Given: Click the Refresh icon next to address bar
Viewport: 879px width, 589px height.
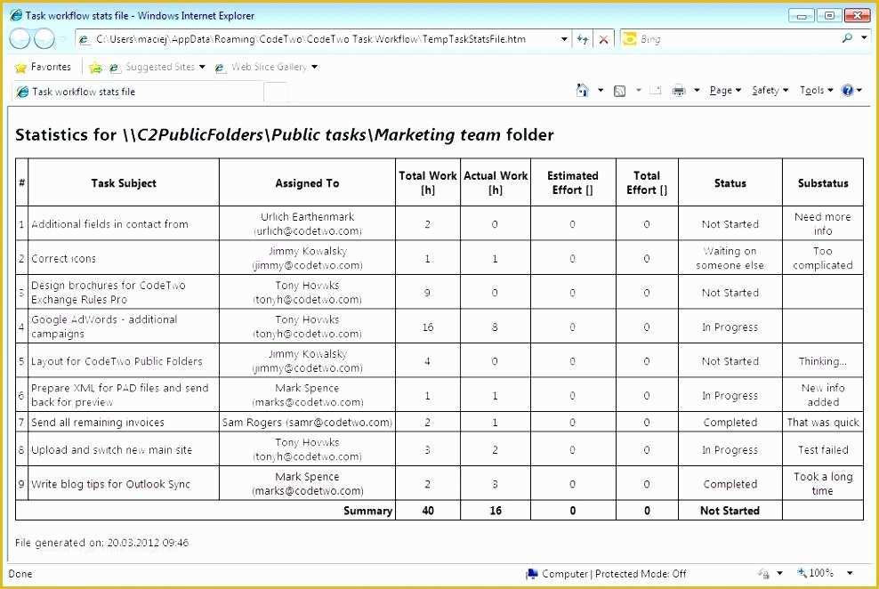Looking at the screenshot, I should point(583,39).
